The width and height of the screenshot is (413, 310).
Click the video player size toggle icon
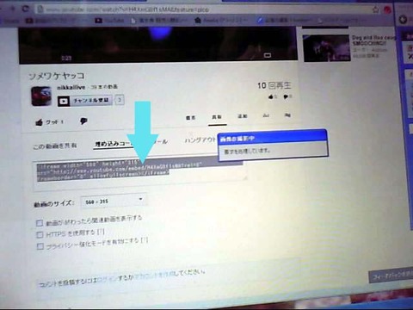[268, 55]
